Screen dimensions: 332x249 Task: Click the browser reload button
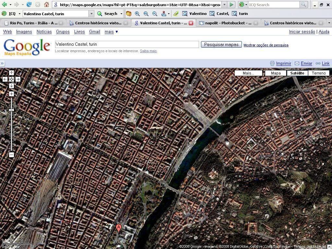tap(29, 5)
